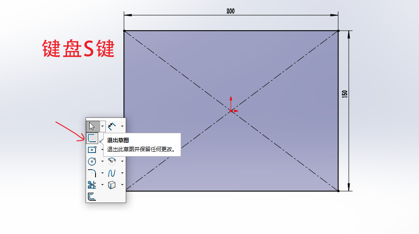Click the Exit Sketch icon

pyautogui.click(x=92, y=138)
